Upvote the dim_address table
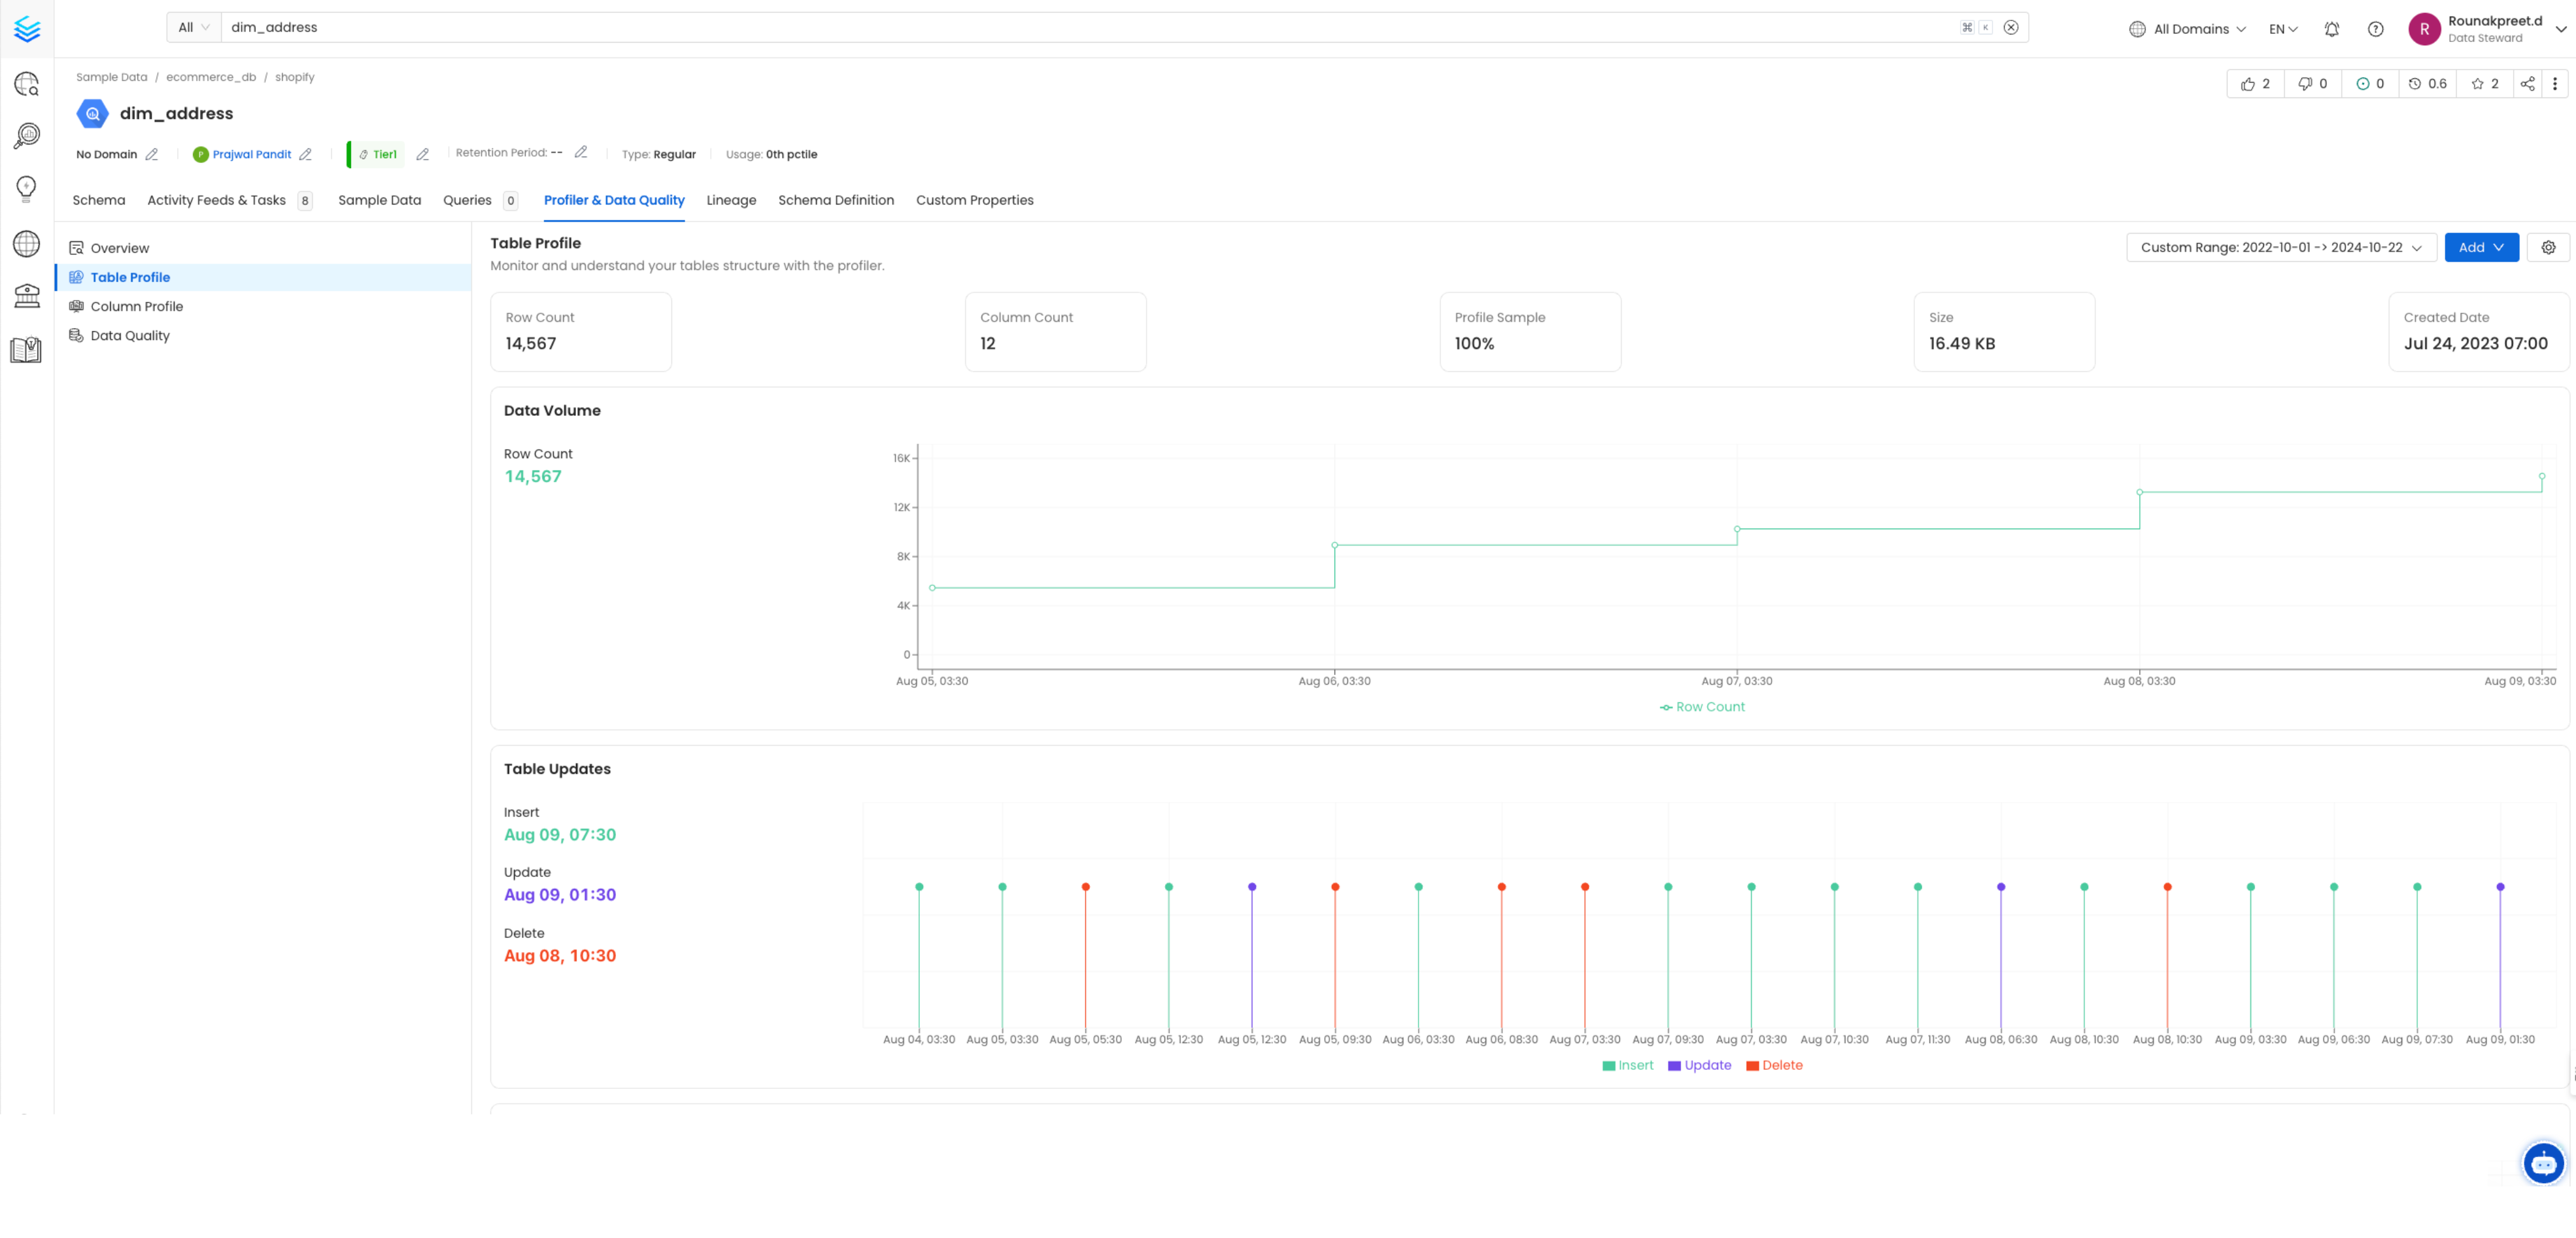This screenshot has width=2576, height=1238. point(2248,83)
